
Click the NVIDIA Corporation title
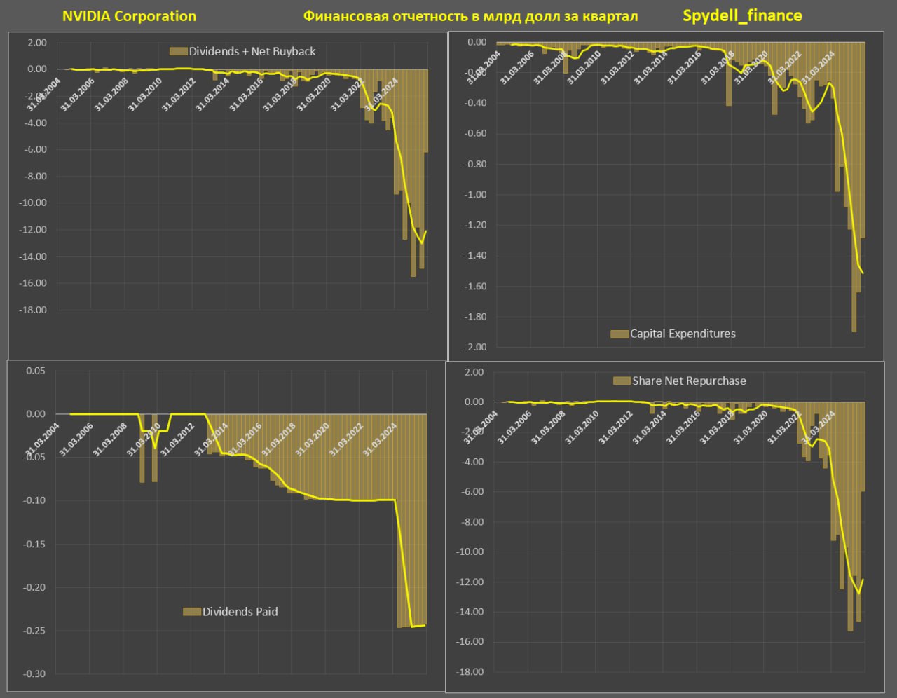129,16
